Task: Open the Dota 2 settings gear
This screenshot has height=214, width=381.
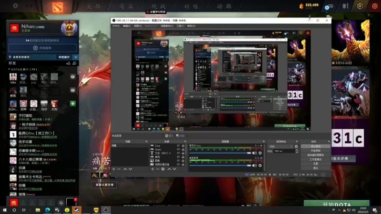Action: click(15, 6)
